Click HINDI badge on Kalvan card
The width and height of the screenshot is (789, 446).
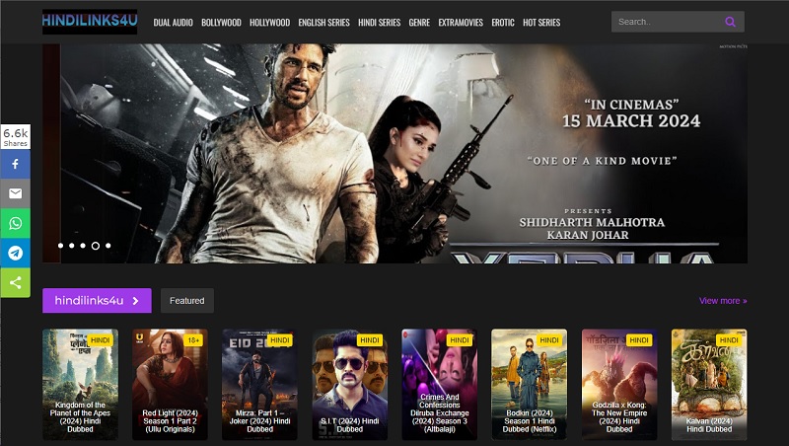click(729, 340)
